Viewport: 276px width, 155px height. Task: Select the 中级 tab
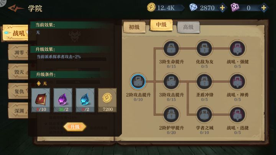pos(161,25)
